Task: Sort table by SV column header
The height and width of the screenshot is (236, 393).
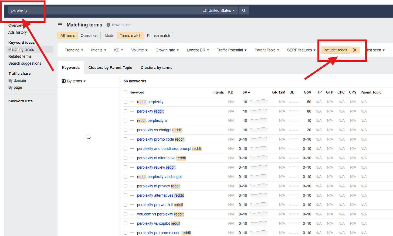Action: pyautogui.click(x=246, y=92)
